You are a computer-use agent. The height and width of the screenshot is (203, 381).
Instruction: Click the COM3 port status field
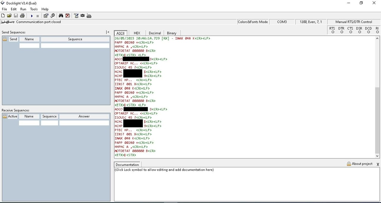pyautogui.click(x=282, y=22)
